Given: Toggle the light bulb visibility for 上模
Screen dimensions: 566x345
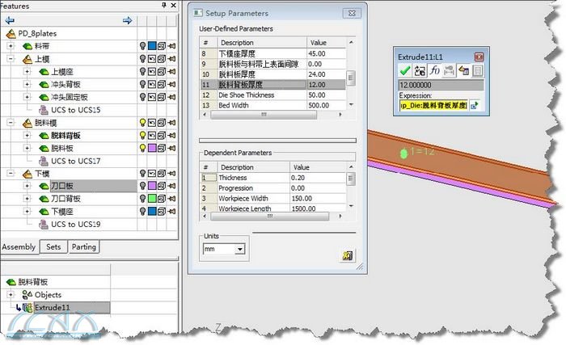Looking at the screenshot, I should (x=142, y=59).
